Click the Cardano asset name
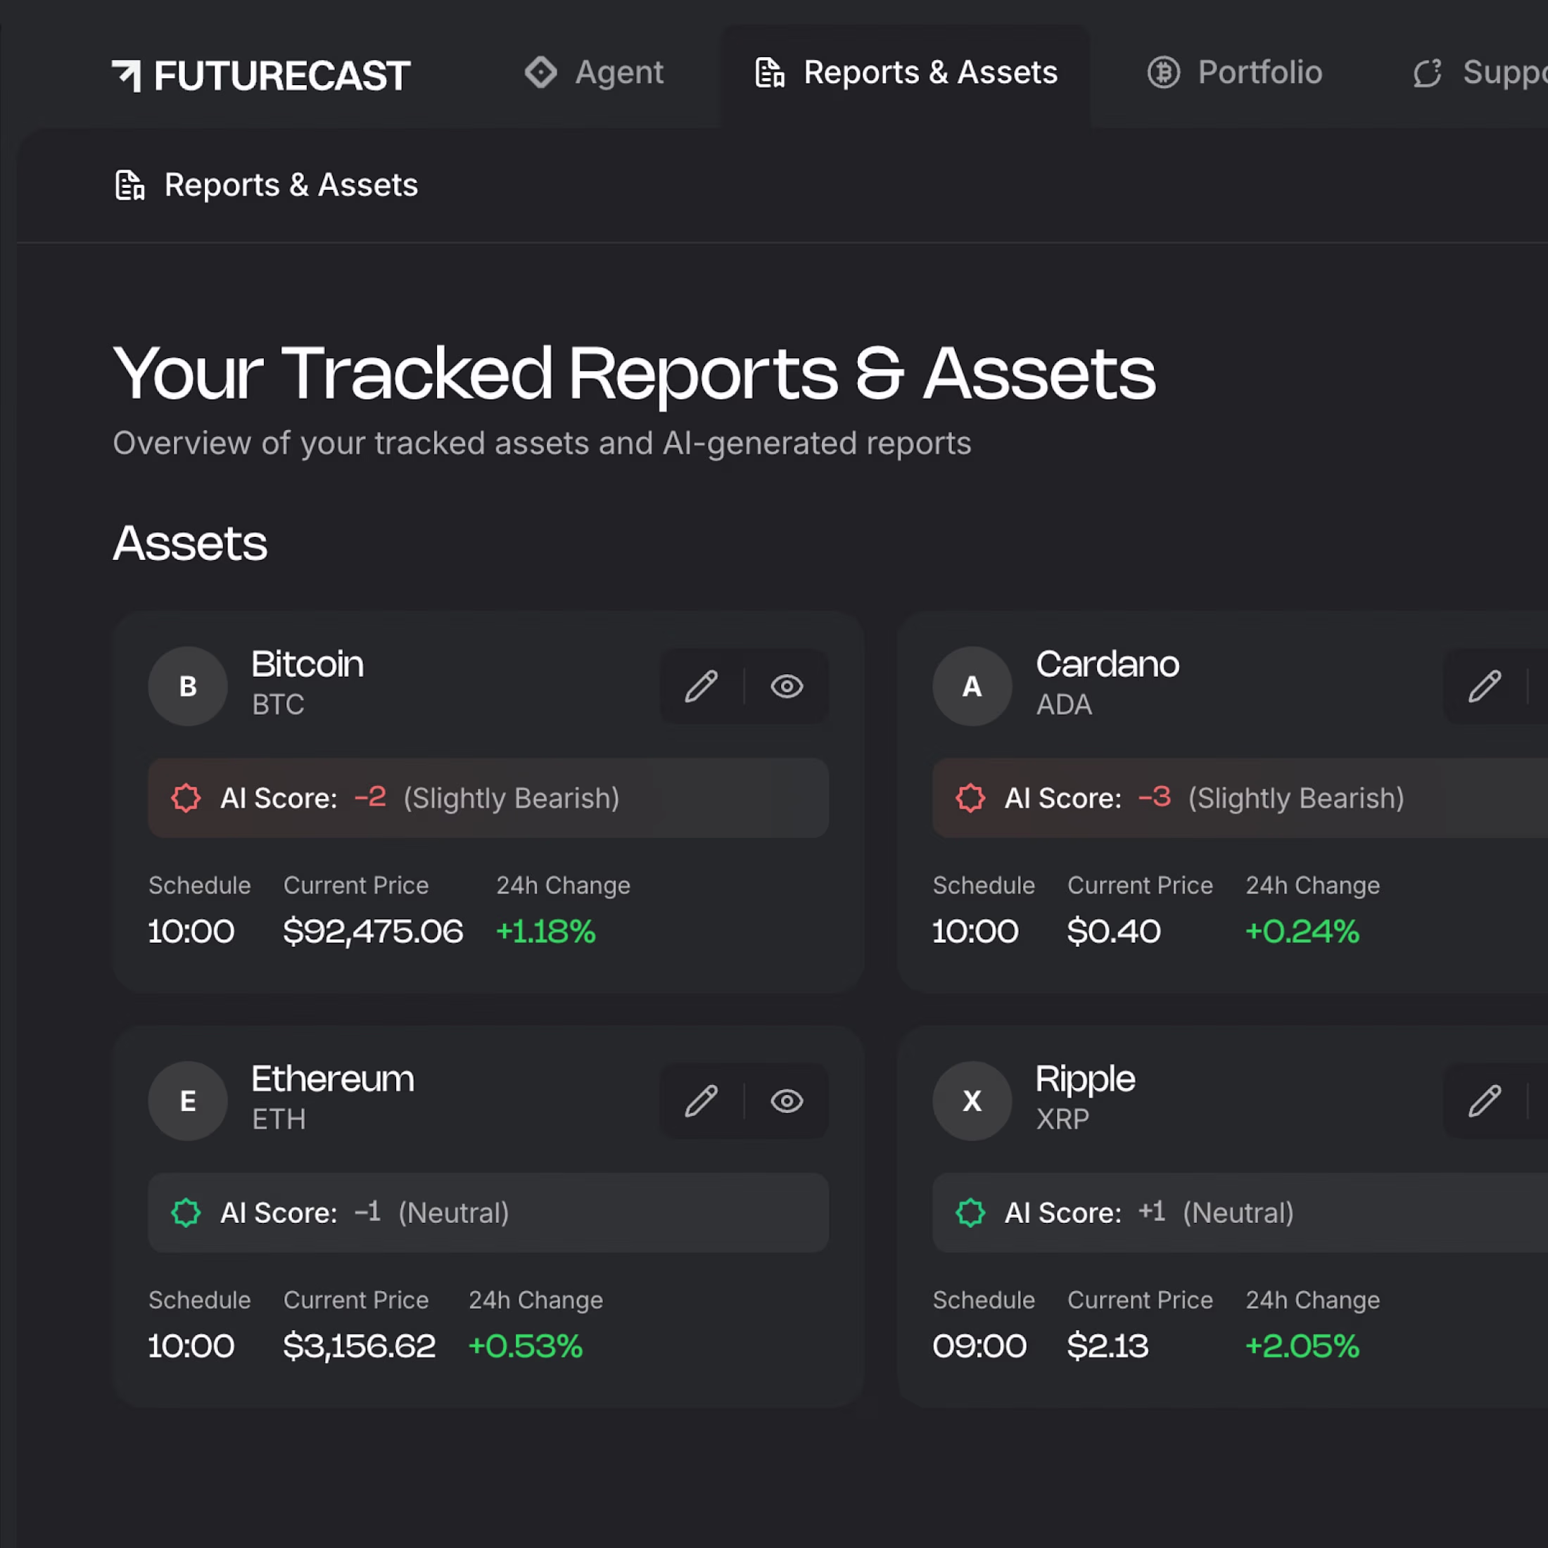Image resolution: width=1548 pixels, height=1548 pixels. coord(1108,664)
